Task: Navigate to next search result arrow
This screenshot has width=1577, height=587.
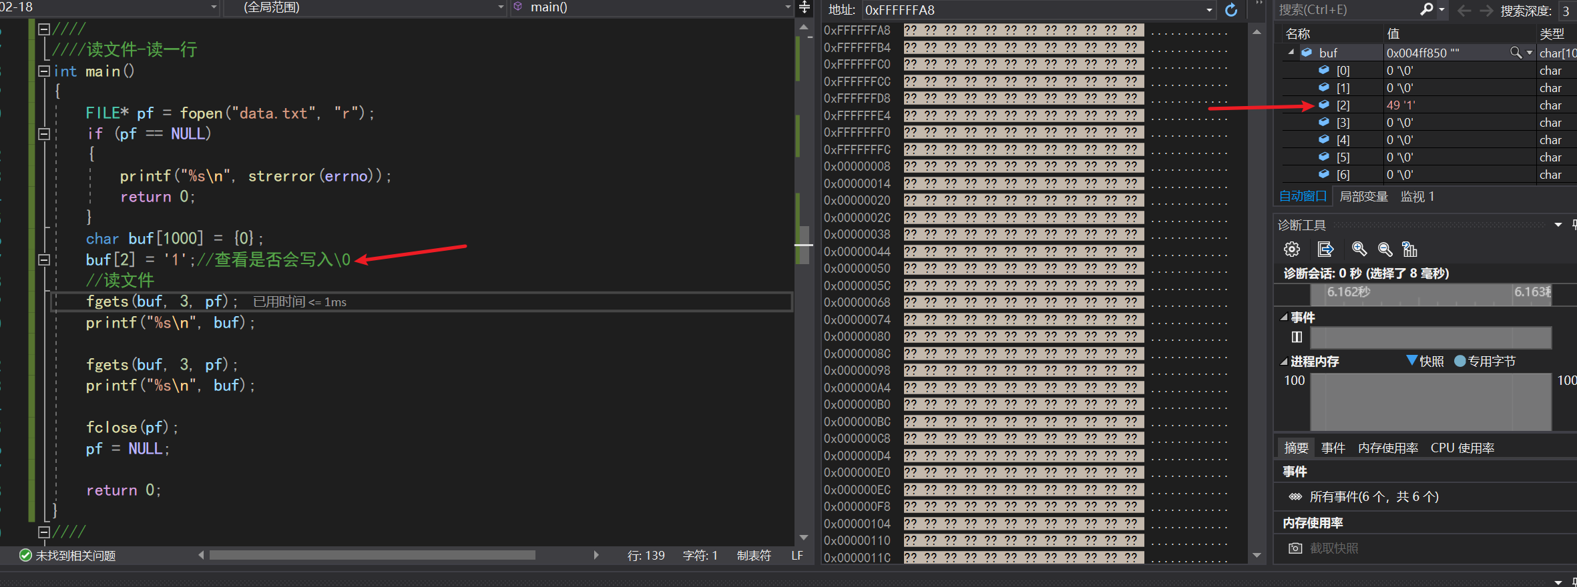Action: [1486, 10]
